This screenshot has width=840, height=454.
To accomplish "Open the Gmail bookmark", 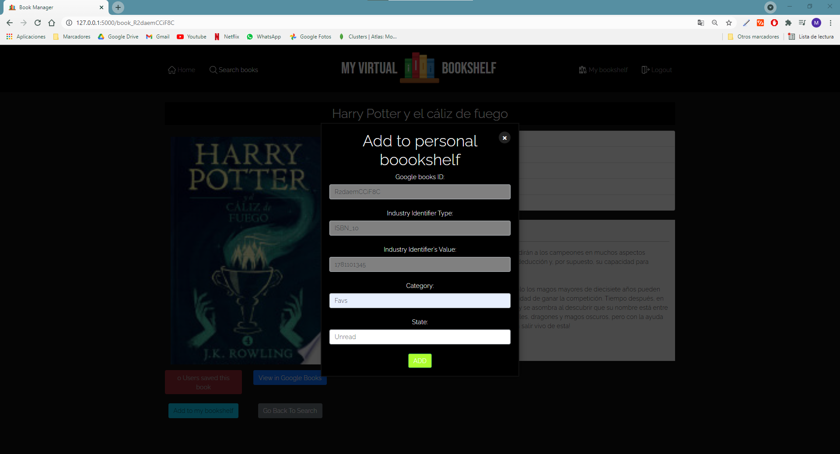I will pos(158,37).
